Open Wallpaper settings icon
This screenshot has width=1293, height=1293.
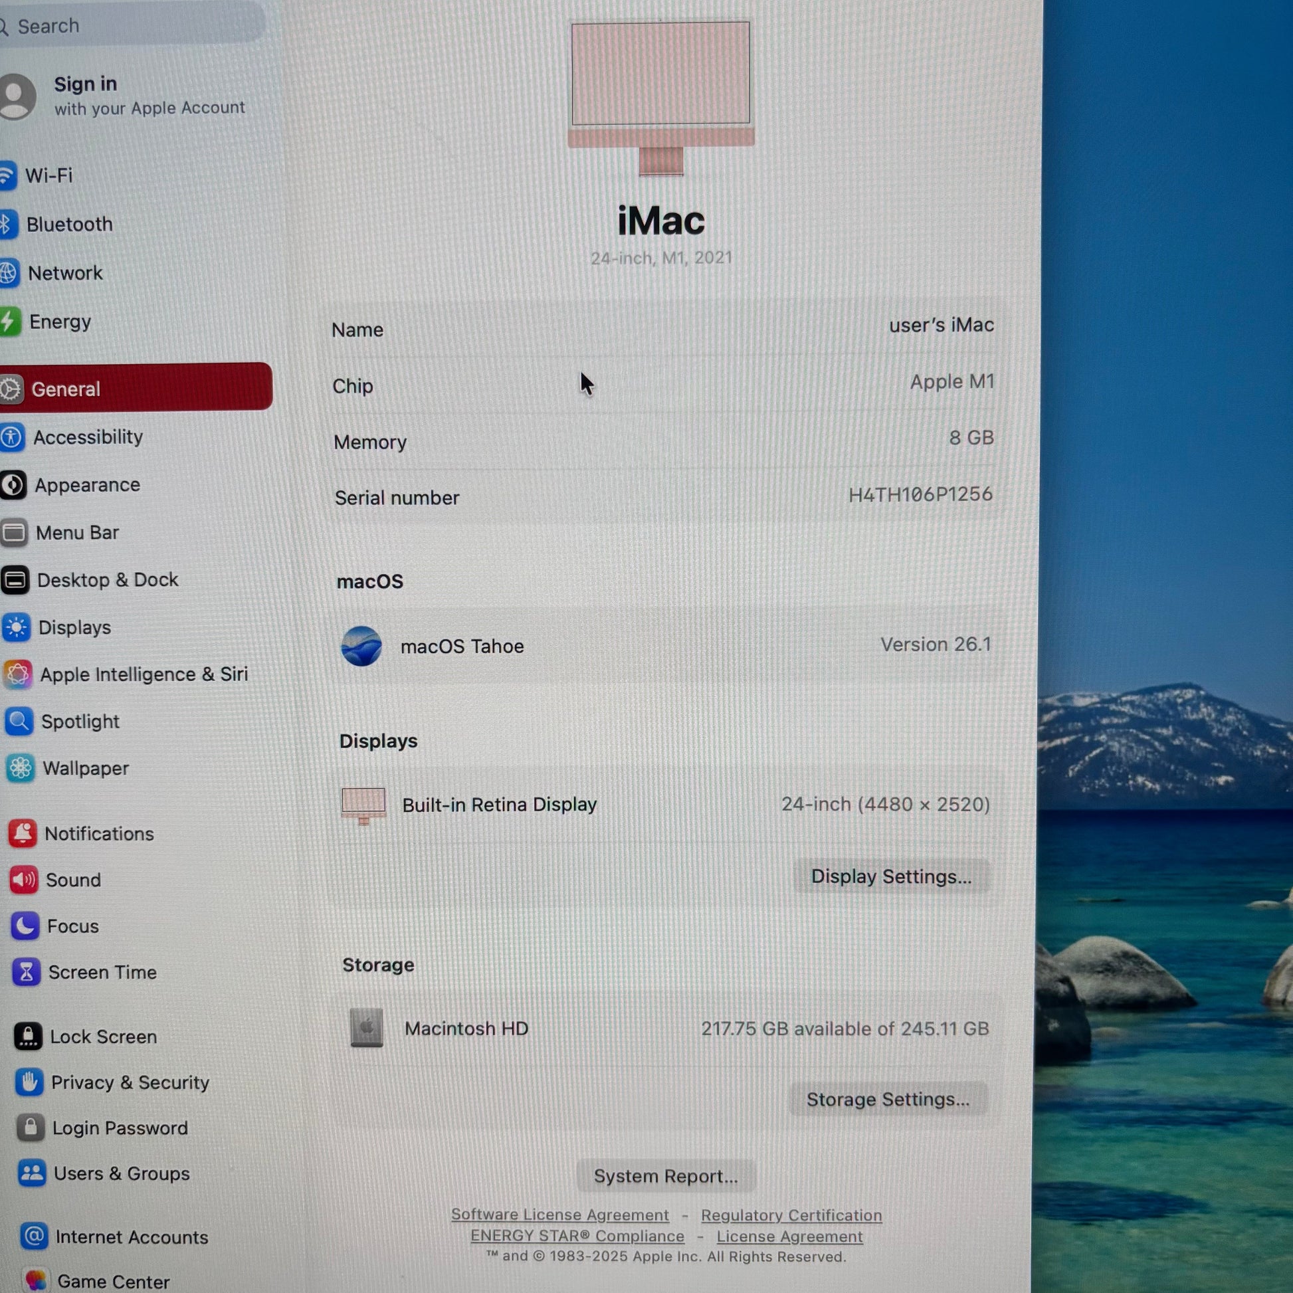(20, 768)
